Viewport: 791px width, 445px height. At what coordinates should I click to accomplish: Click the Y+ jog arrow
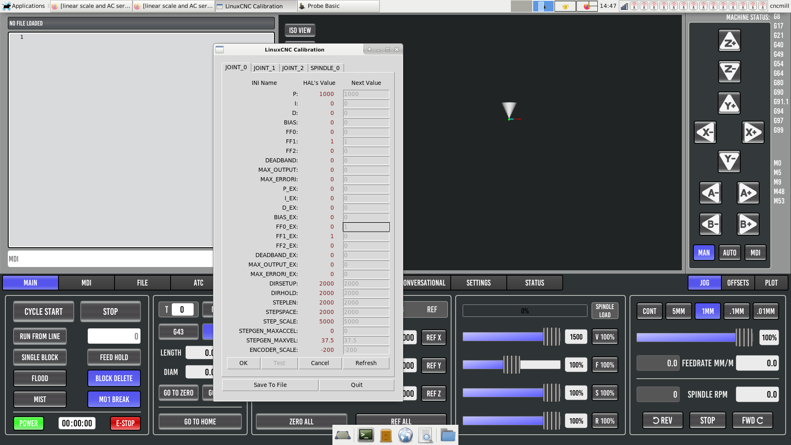(x=729, y=103)
